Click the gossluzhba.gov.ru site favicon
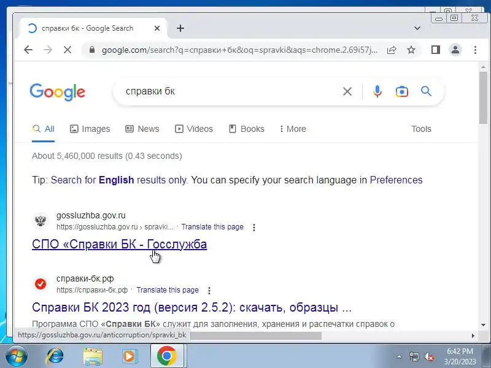The image size is (491, 368). (41, 221)
